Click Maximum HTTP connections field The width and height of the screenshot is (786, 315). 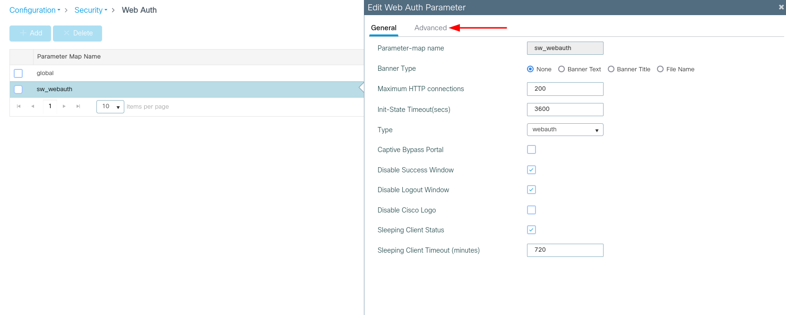tap(565, 89)
